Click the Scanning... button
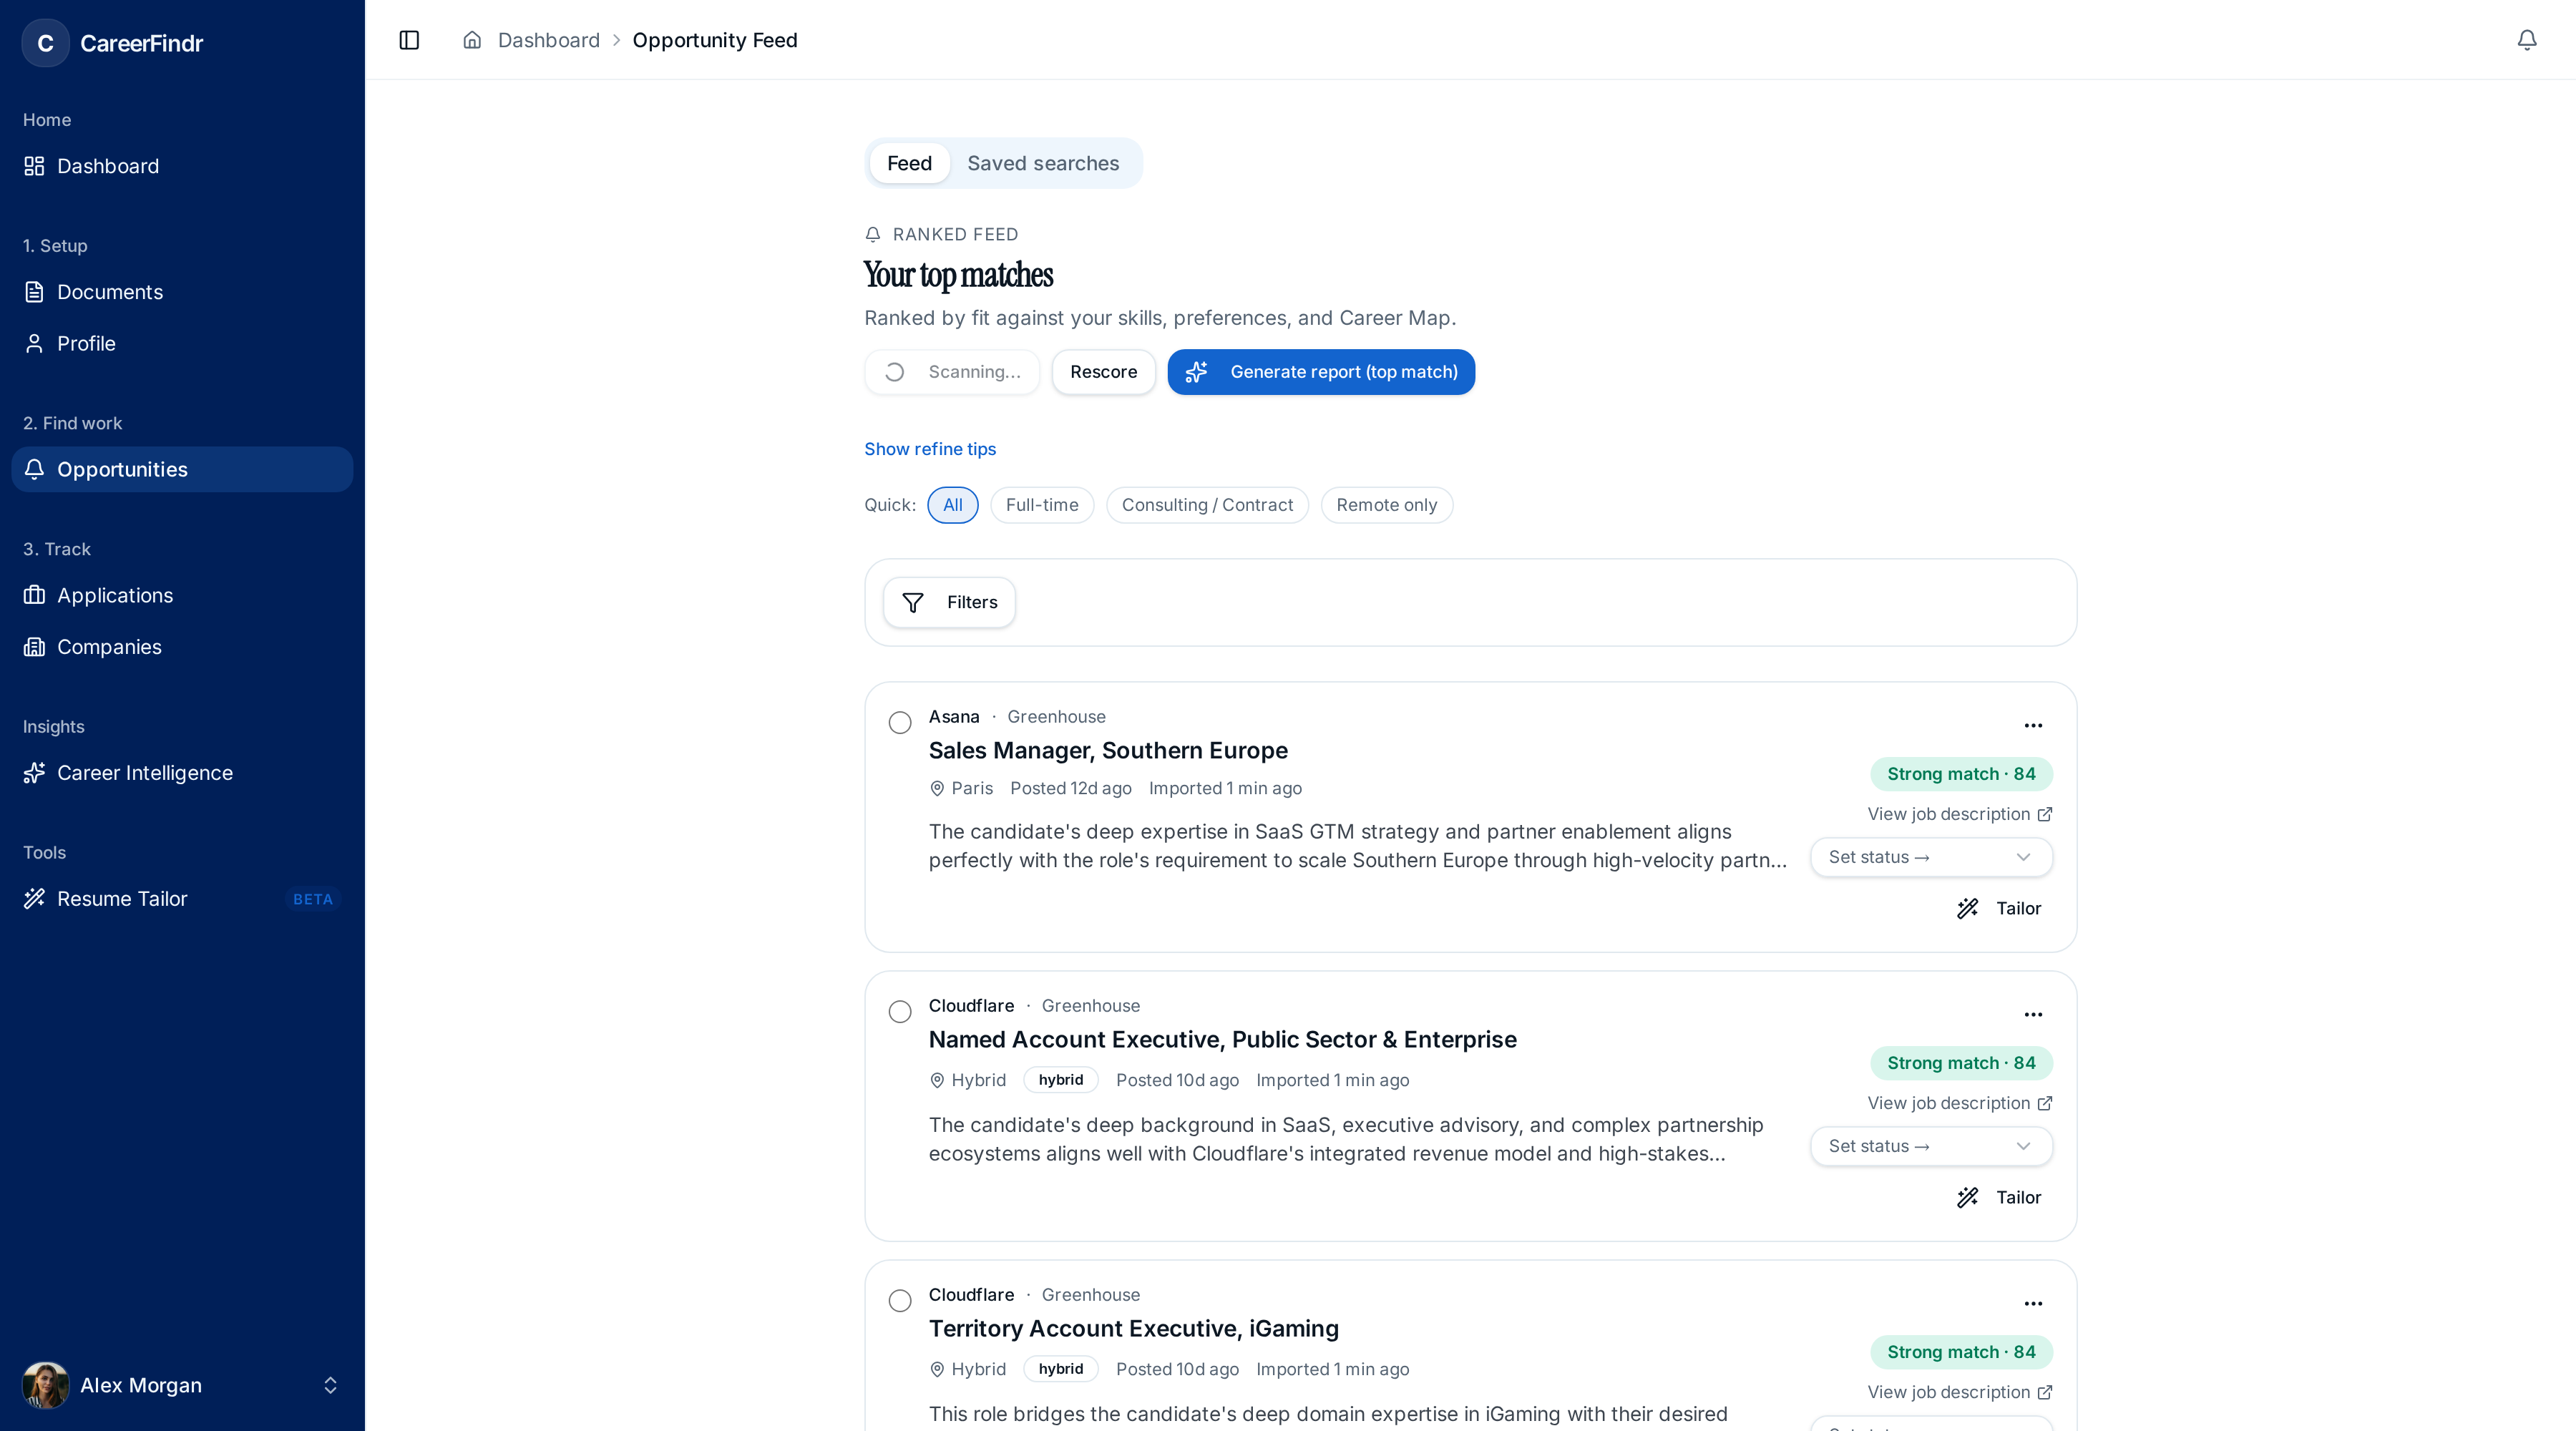The width and height of the screenshot is (2576, 1431). coord(952,372)
